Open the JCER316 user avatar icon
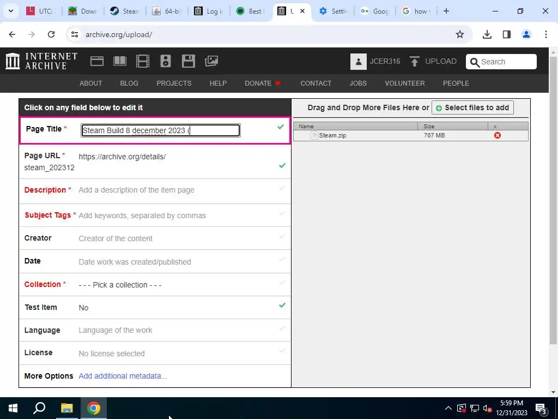 (359, 61)
